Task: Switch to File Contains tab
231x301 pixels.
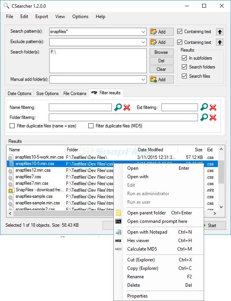Action: tap(75, 94)
